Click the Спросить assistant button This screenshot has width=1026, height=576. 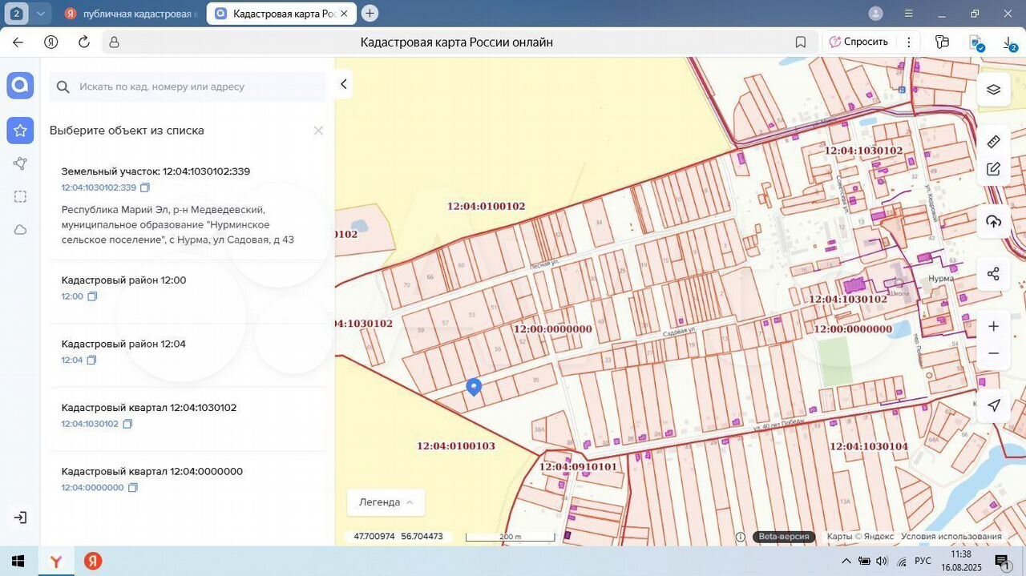click(x=859, y=42)
